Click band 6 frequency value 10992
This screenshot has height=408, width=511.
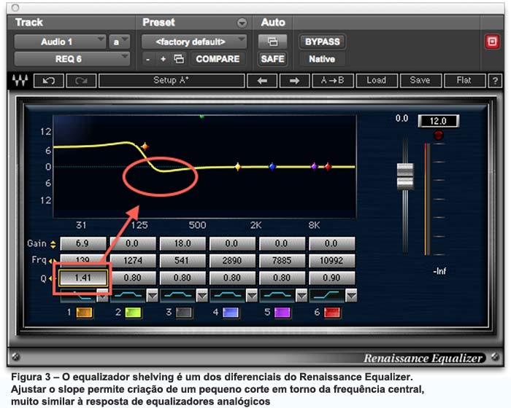point(331,260)
